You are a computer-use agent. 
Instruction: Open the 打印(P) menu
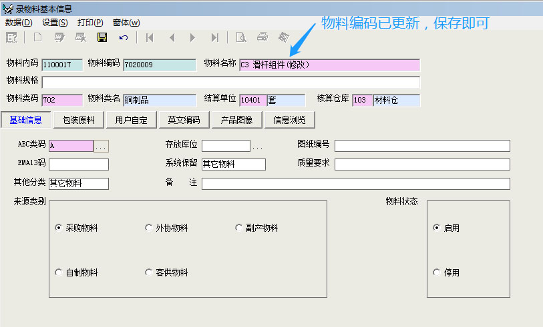coord(90,23)
